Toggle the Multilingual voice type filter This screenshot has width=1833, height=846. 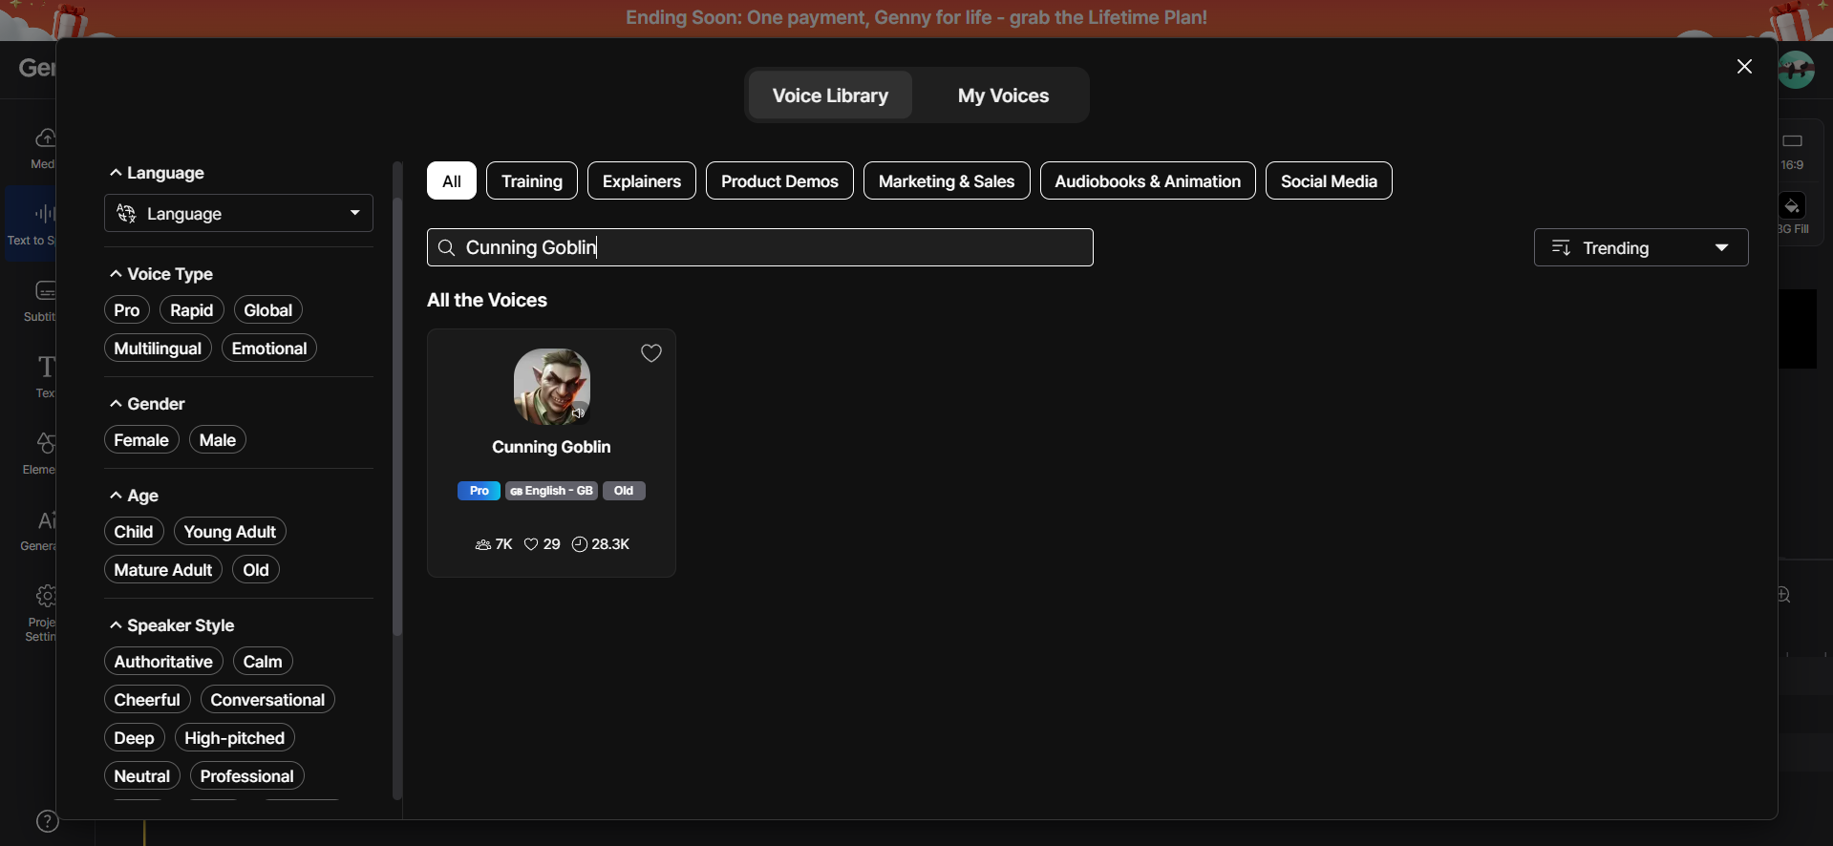tap(158, 349)
